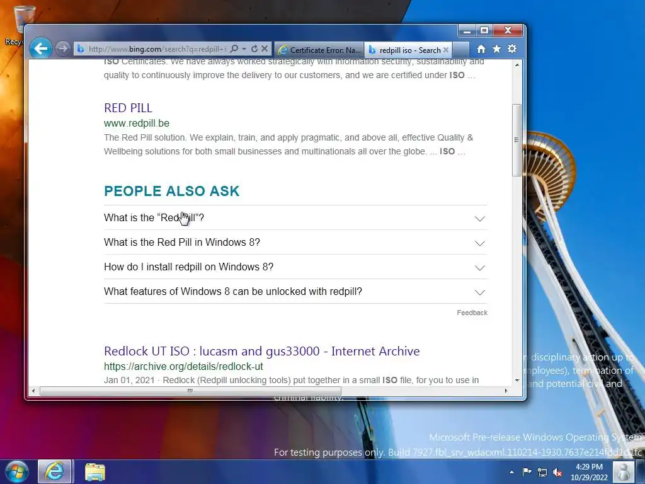Click the Feedback link
645x484 pixels.
click(x=472, y=313)
